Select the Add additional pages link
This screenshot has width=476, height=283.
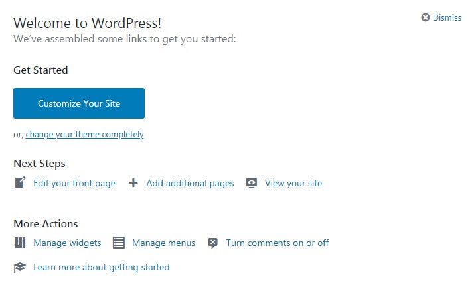[190, 184]
